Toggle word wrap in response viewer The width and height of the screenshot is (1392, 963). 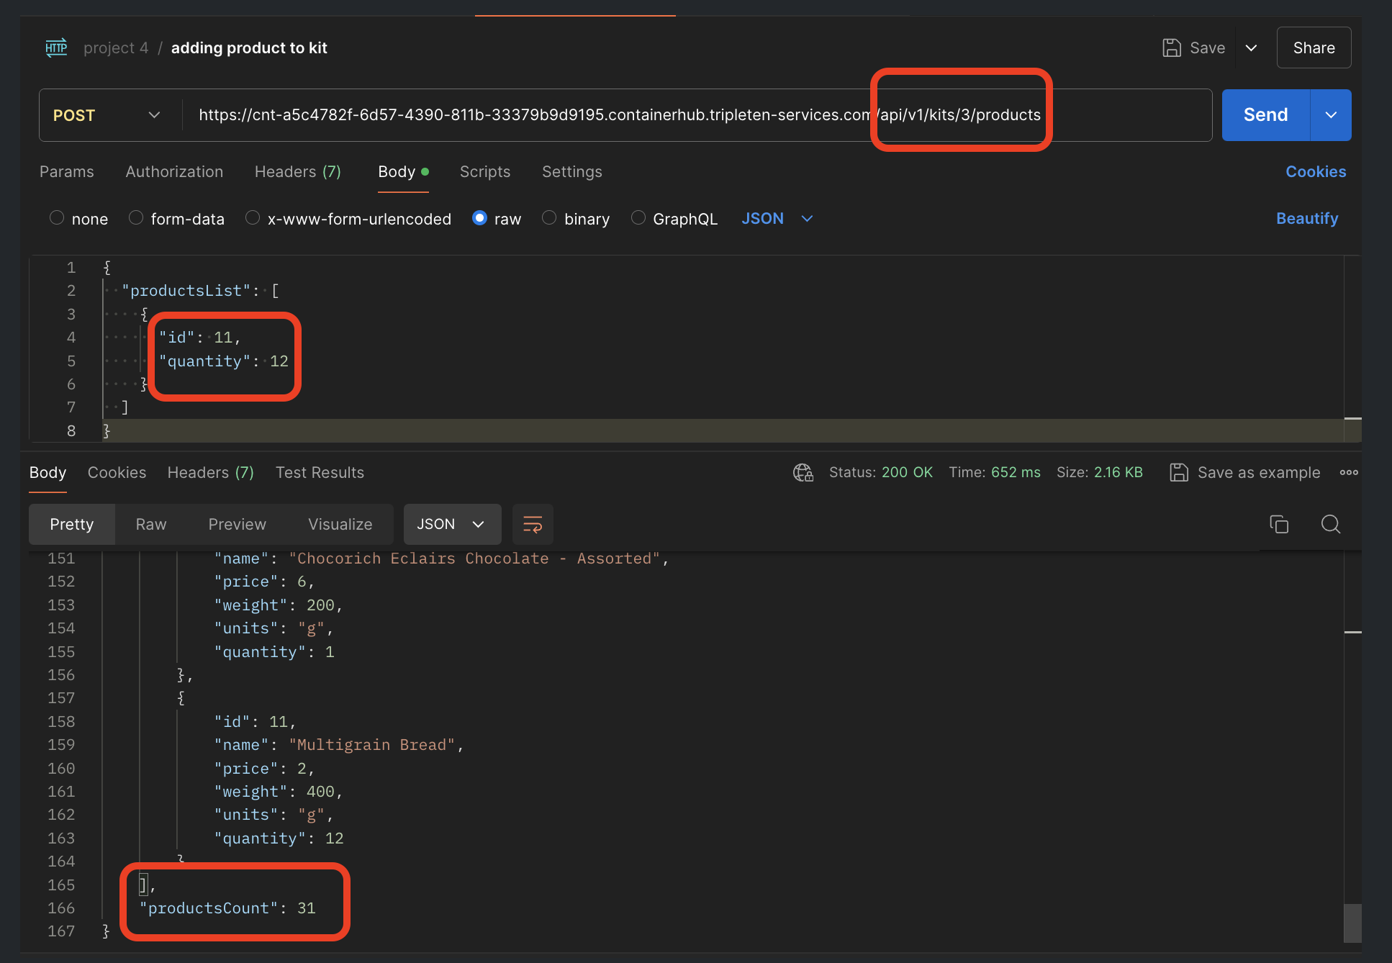click(533, 524)
